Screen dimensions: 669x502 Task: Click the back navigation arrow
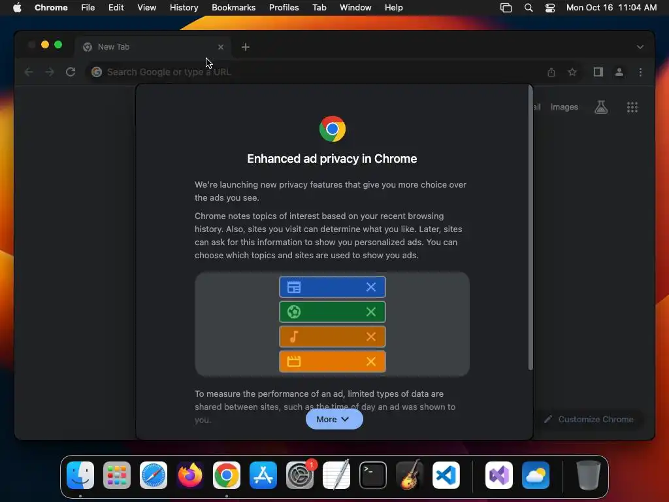(29, 72)
